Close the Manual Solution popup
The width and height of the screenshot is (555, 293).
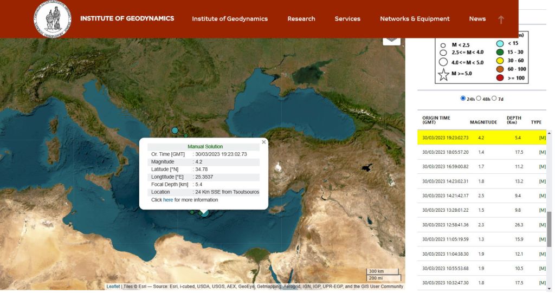[x=264, y=142]
